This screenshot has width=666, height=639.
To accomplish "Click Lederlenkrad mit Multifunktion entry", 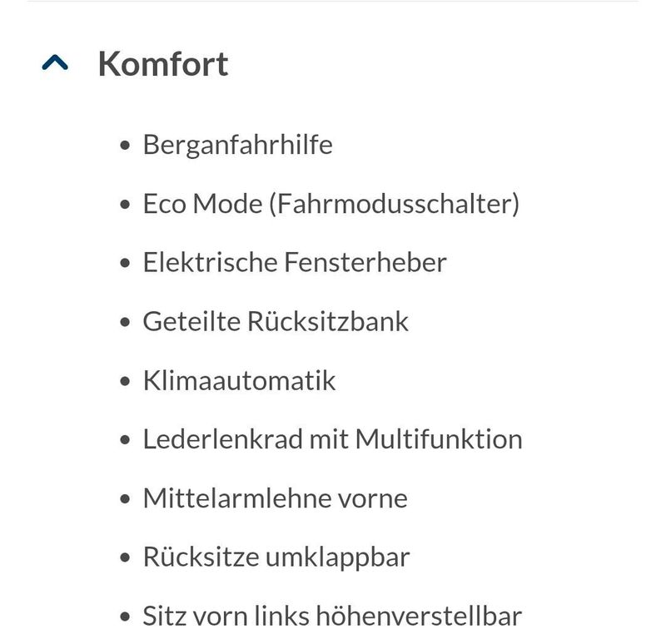I will (332, 439).
